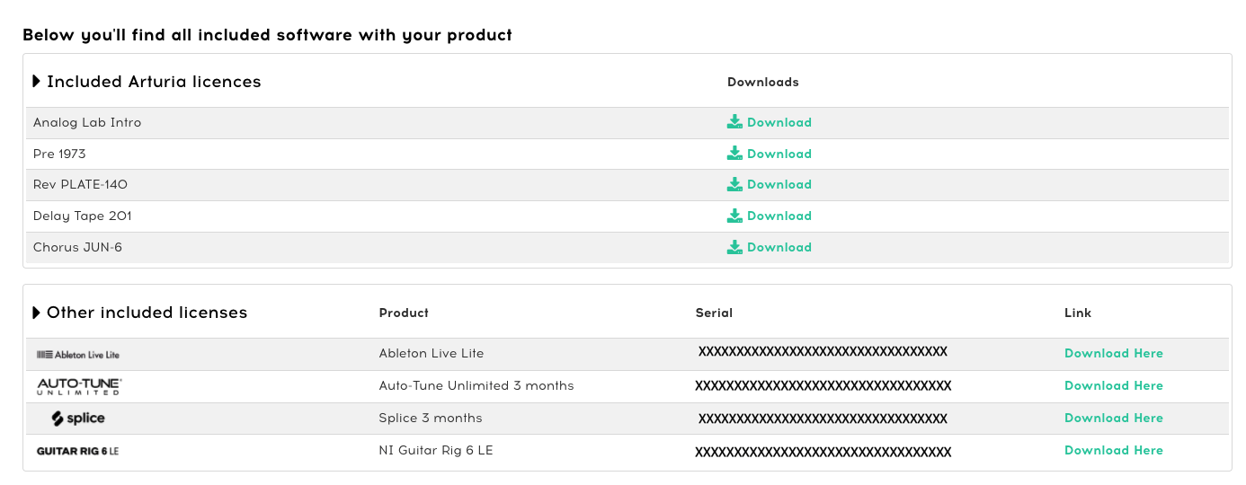Click download icon beside Analog Lab Intro
The width and height of the screenshot is (1246, 485).
point(734,122)
